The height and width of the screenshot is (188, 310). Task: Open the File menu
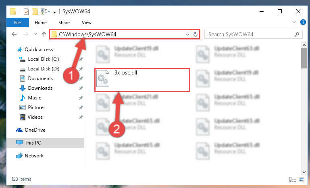coord(17,23)
